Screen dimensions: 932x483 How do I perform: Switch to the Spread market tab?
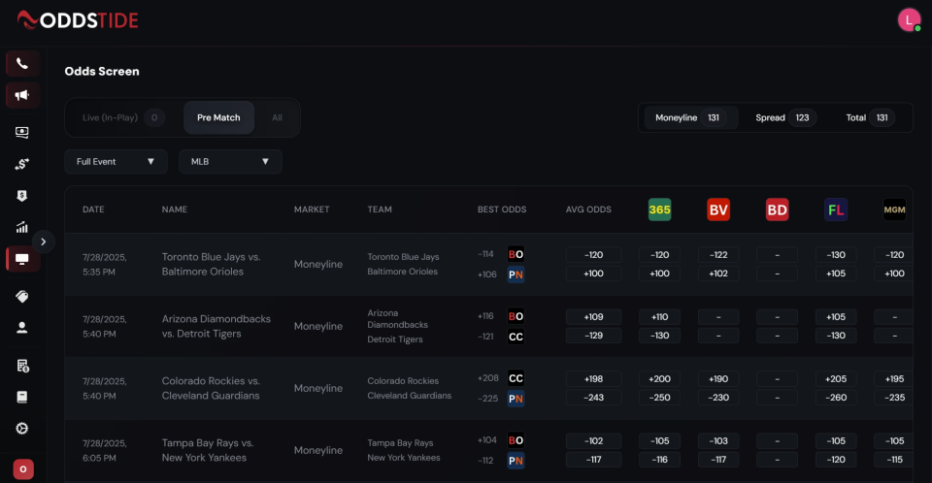(x=783, y=117)
